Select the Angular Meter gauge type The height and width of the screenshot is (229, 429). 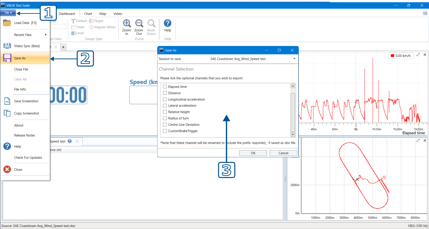click(x=103, y=27)
